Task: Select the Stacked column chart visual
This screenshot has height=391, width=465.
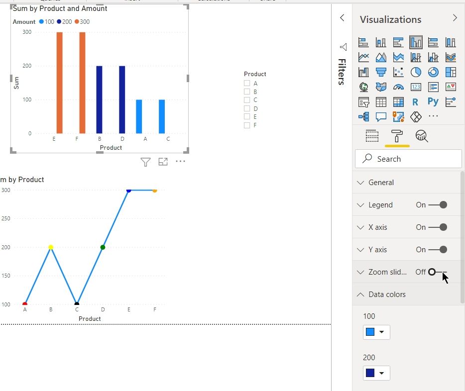Action: [x=381, y=42]
